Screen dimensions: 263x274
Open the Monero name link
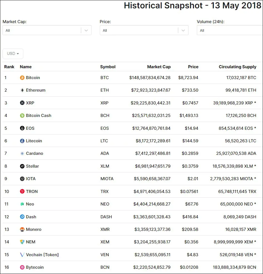[34, 229]
